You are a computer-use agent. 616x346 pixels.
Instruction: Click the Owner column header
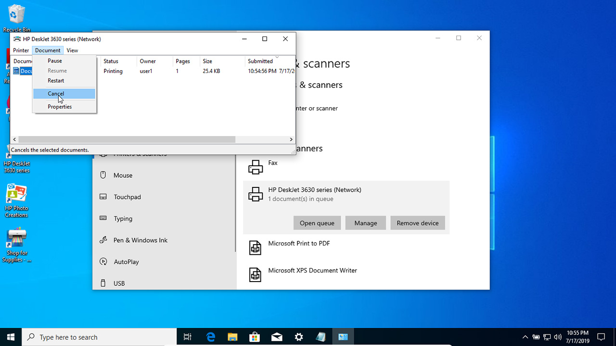(x=154, y=61)
